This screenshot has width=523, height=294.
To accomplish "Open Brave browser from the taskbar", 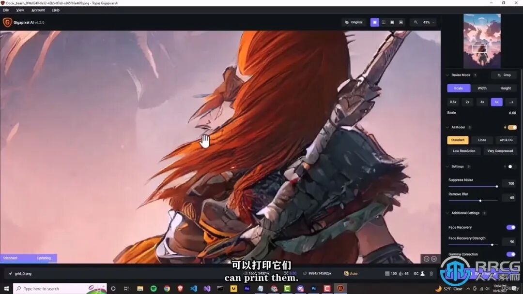I will [180, 288].
